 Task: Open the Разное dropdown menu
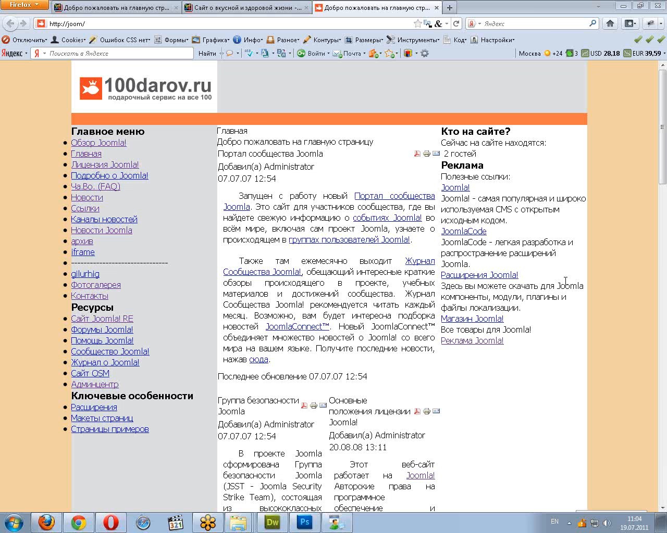pos(283,40)
